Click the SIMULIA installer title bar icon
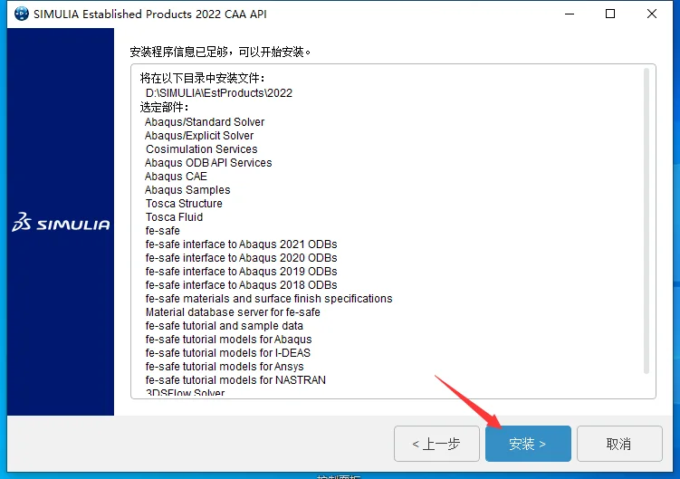The height and width of the screenshot is (479, 680). pos(21,14)
